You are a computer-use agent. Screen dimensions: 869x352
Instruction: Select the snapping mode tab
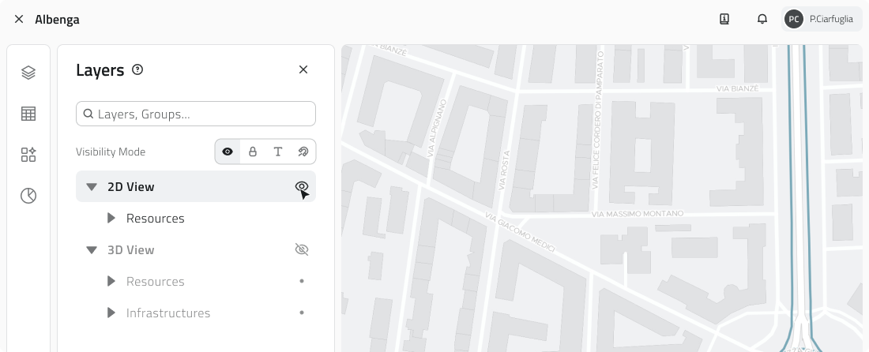(x=303, y=152)
